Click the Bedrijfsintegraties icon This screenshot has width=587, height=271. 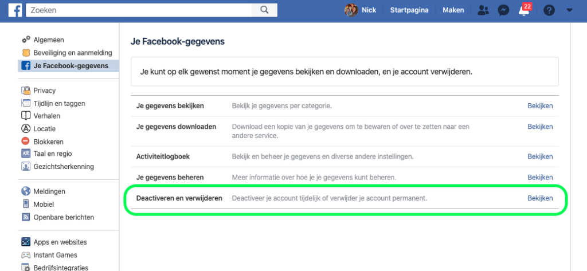[26, 267]
